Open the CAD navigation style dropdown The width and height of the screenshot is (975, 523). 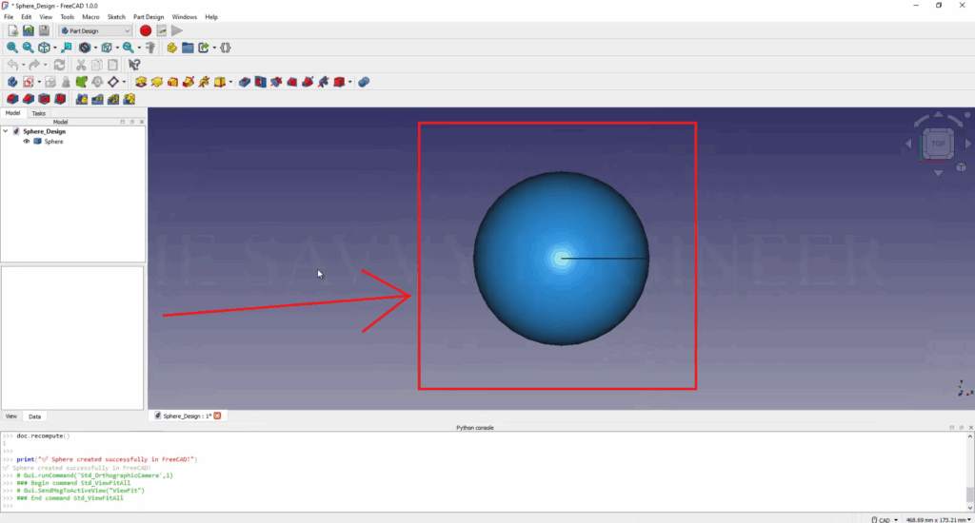click(884, 519)
